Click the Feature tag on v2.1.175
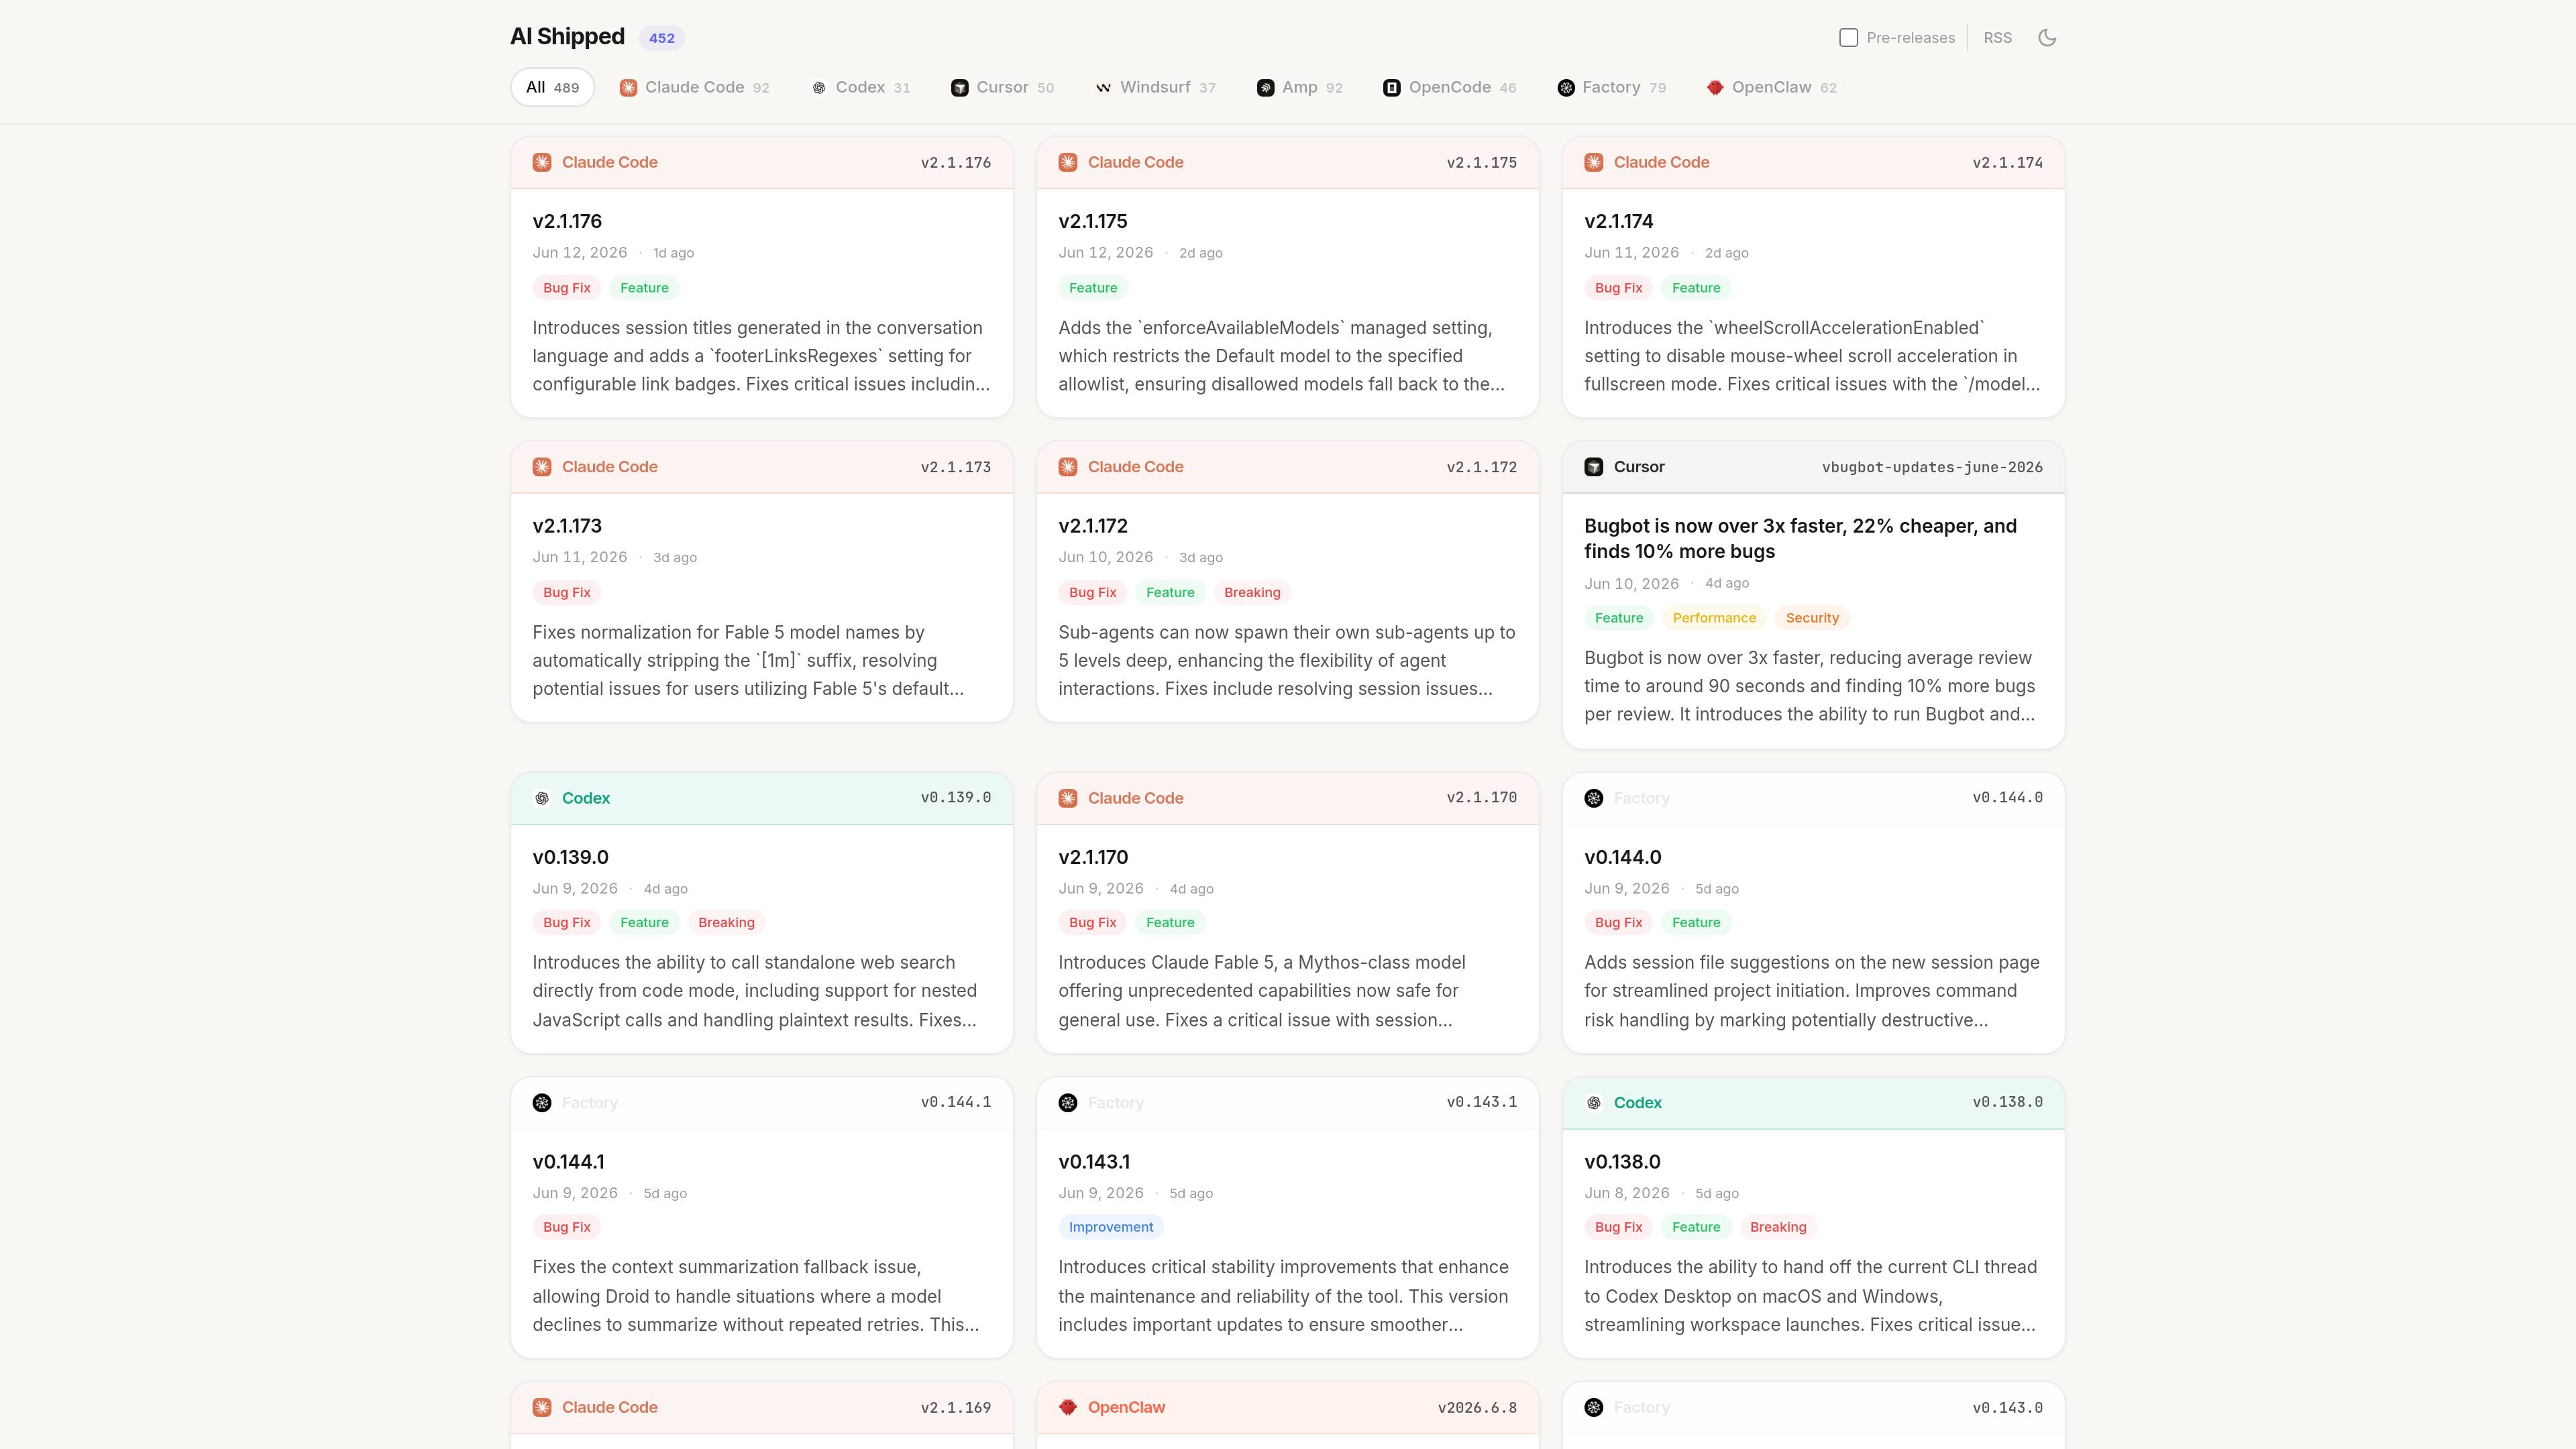 pos(1093,288)
